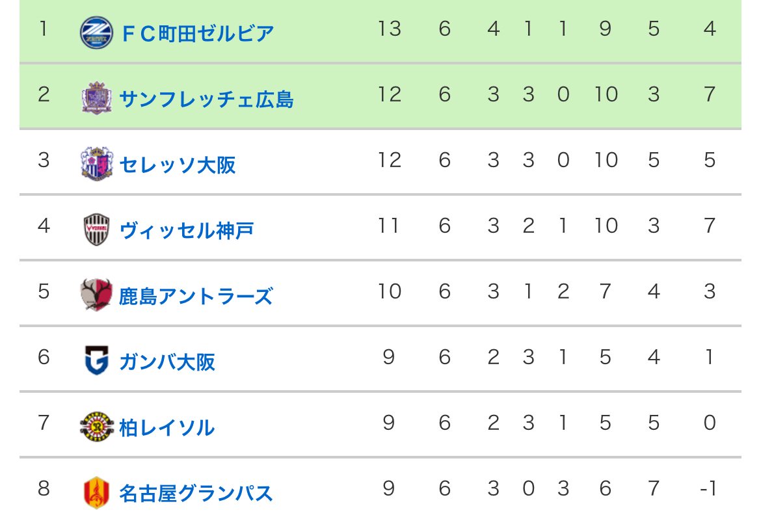Click the 名古屋グランパス red shield logo
The image size is (761, 517).
(96, 492)
